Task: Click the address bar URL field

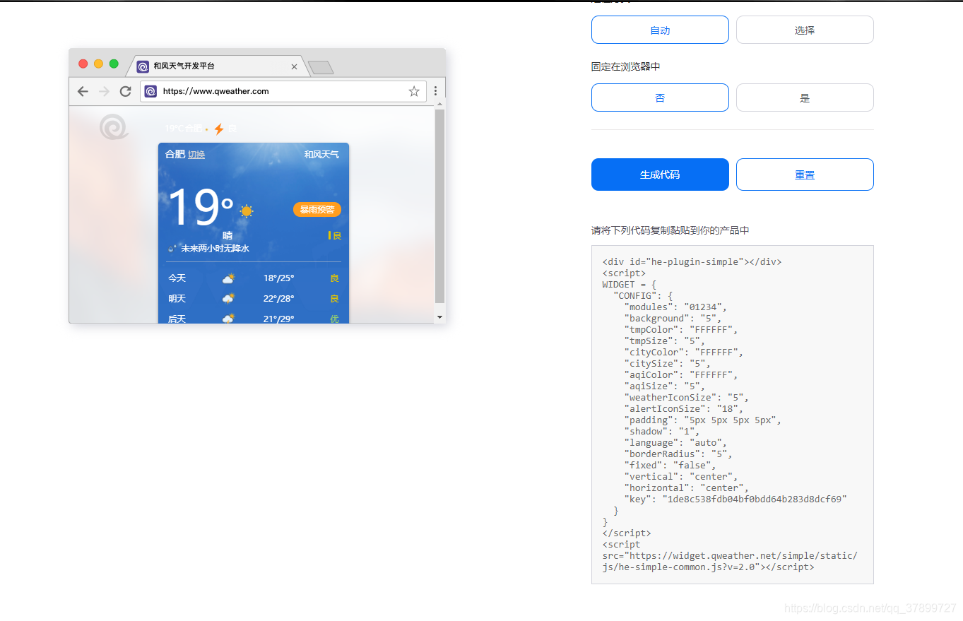Action: (283, 91)
